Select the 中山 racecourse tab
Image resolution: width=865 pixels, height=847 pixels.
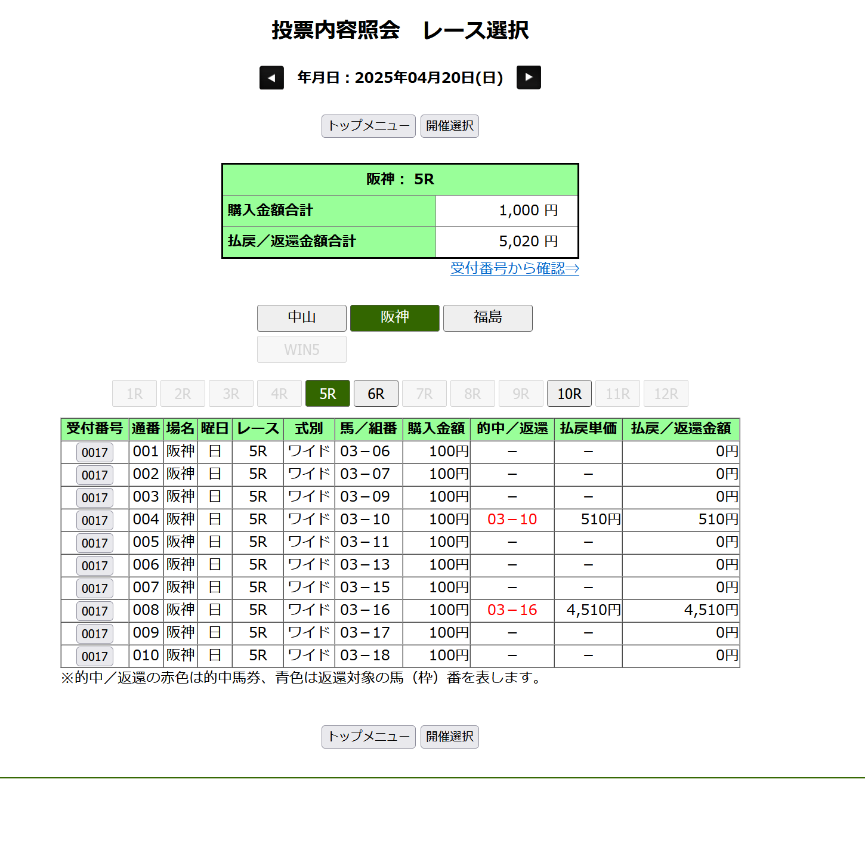pos(302,318)
